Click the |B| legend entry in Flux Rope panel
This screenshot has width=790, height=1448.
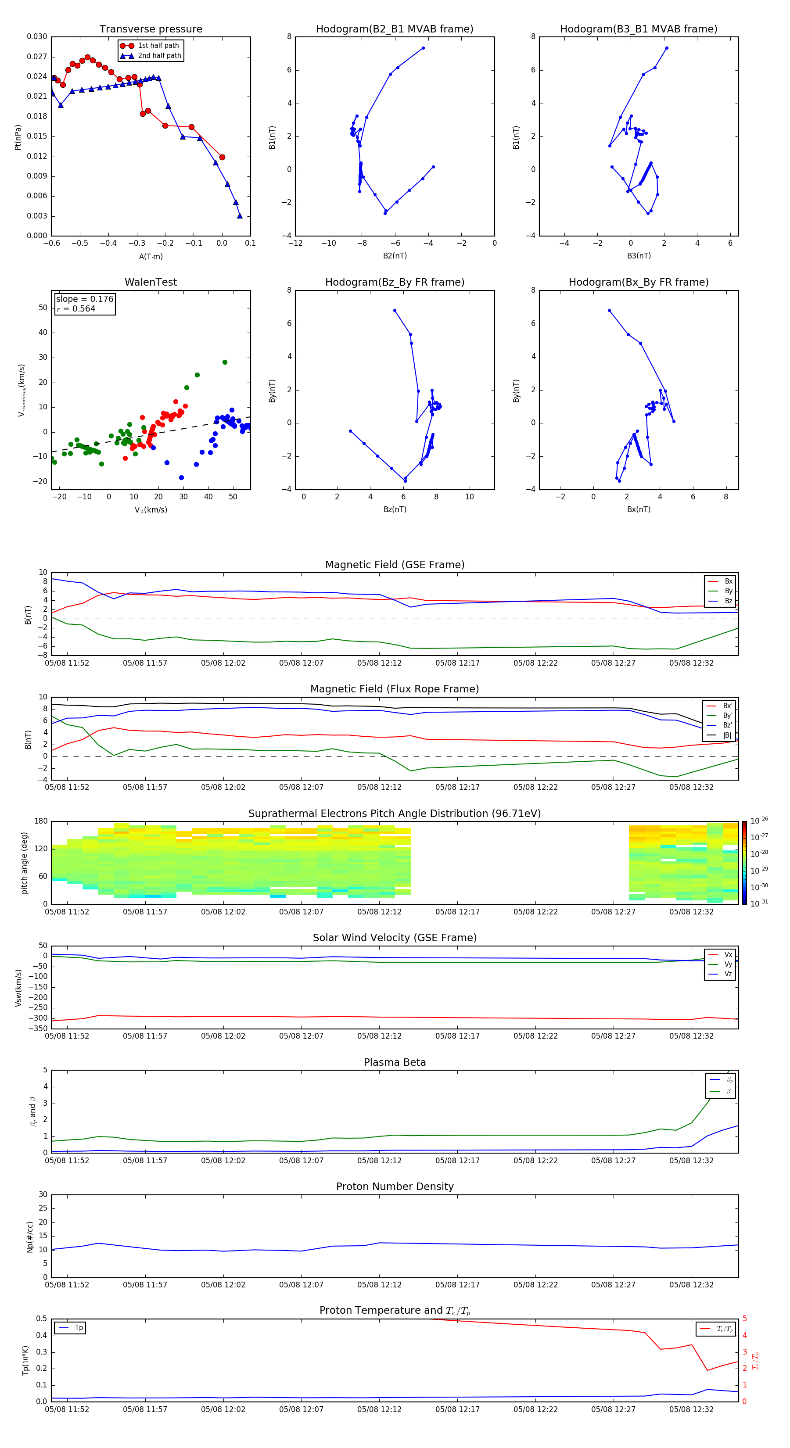[x=720, y=735]
